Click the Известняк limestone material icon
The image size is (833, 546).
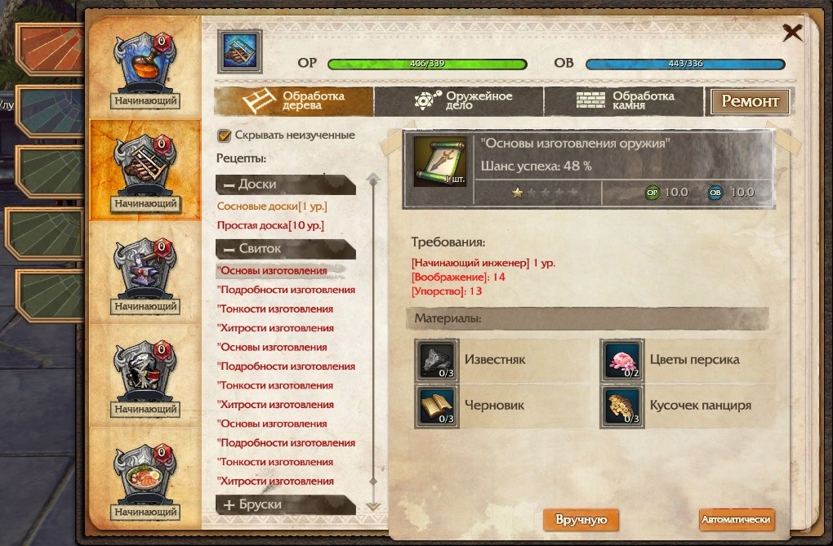(x=437, y=360)
